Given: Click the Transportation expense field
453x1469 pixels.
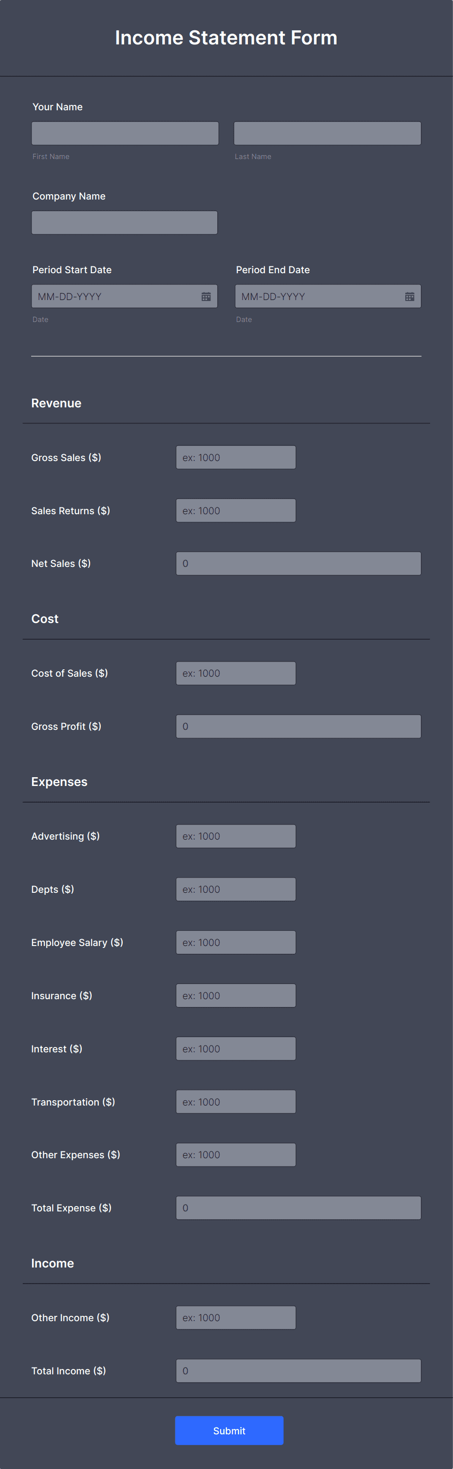Looking at the screenshot, I should tap(236, 1101).
